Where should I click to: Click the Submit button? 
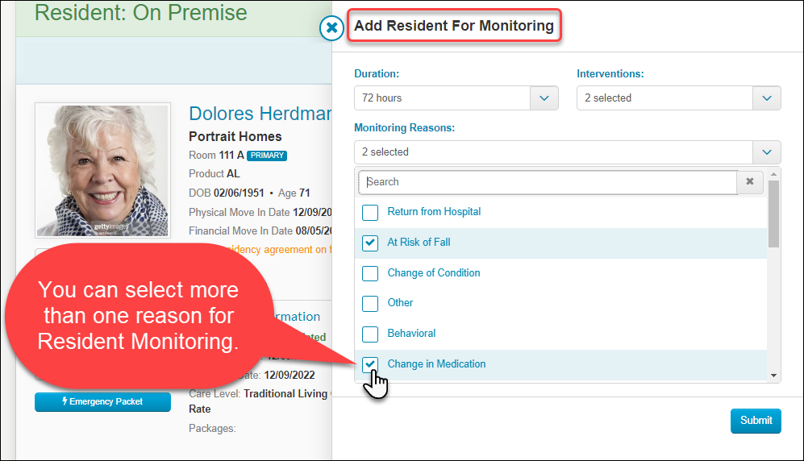(x=756, y=421)
